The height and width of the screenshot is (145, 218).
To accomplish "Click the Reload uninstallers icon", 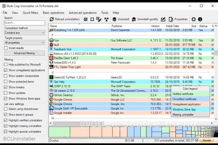I will pos(52,19).
